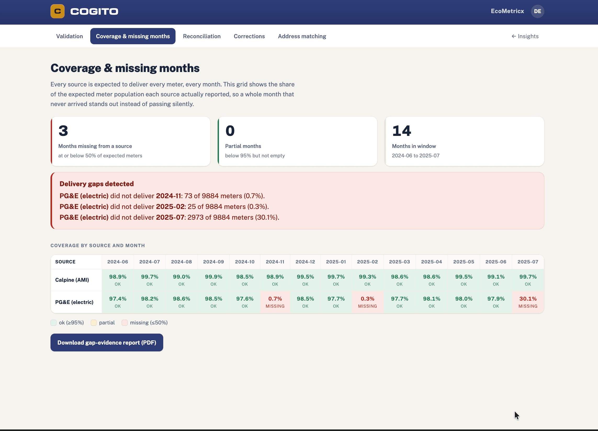Go back to Insights
The height and width of the screenshot is (431, 598).
(x=525, y=36)
